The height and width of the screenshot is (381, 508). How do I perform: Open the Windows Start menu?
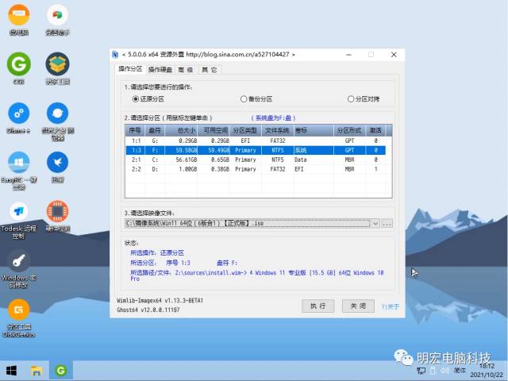coord(11,371)
